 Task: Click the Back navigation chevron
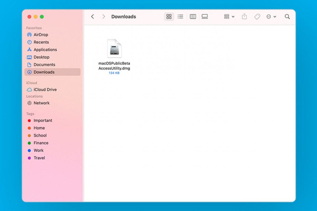[92, 16]
